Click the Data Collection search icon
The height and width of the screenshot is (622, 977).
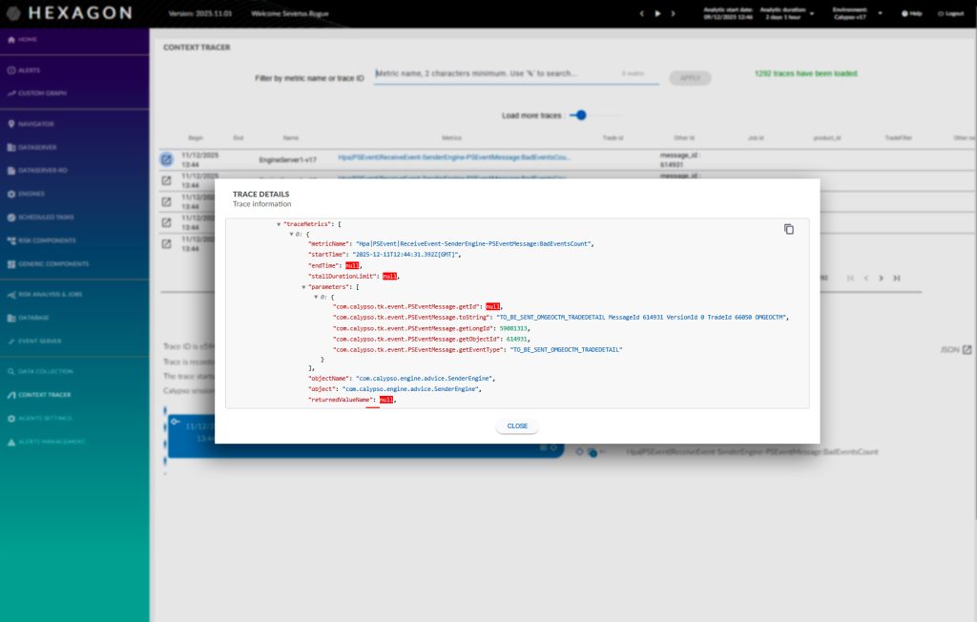[x=10, y=371]
